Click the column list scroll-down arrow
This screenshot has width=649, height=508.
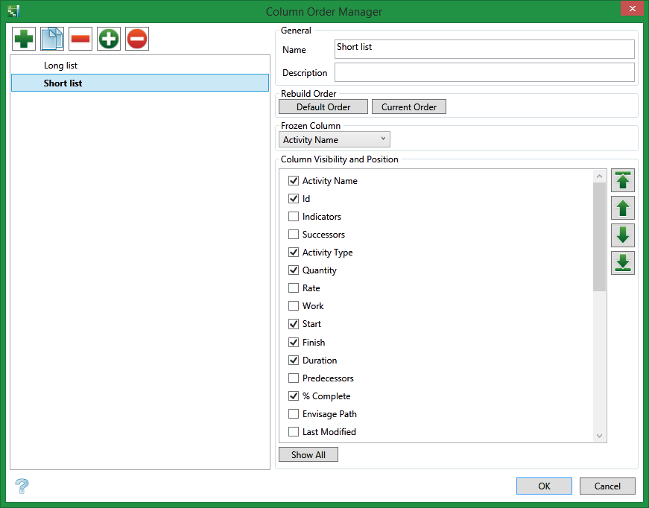click(599, 436)
